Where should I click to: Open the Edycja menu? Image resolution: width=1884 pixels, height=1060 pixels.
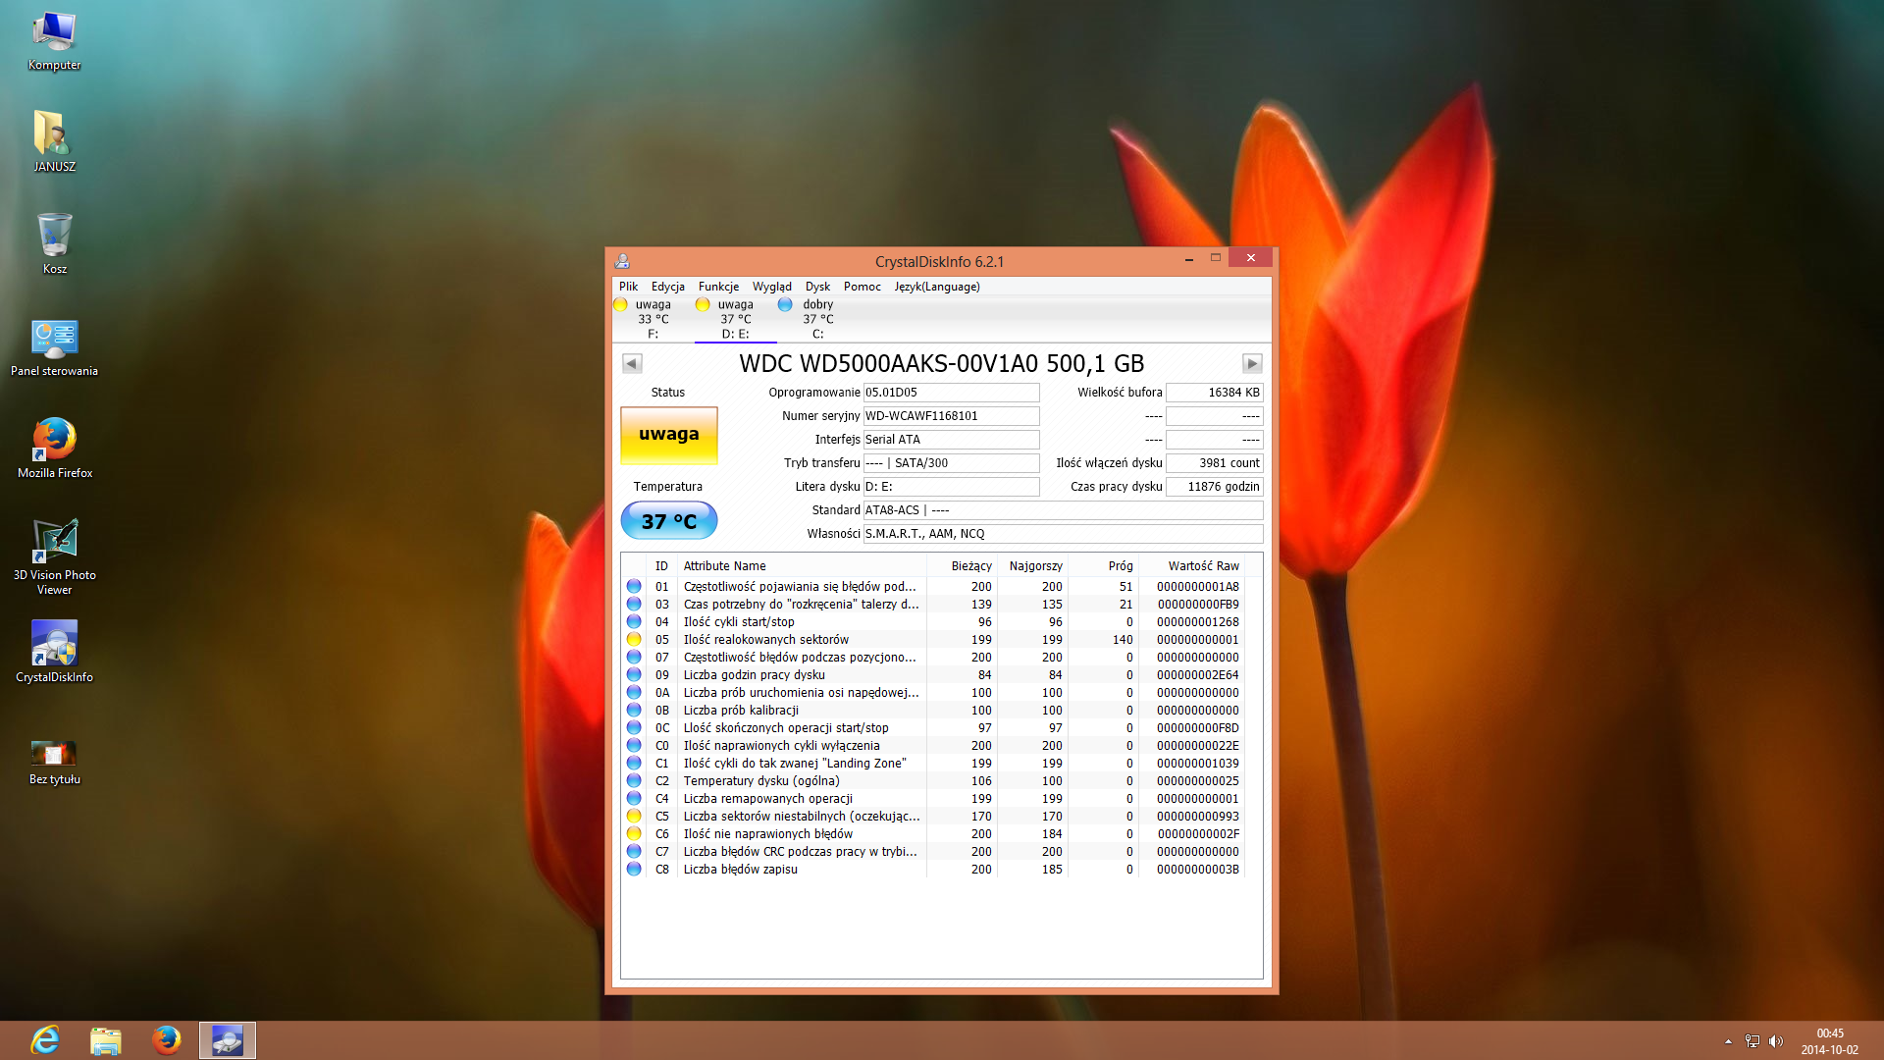(x=667, y=287)
